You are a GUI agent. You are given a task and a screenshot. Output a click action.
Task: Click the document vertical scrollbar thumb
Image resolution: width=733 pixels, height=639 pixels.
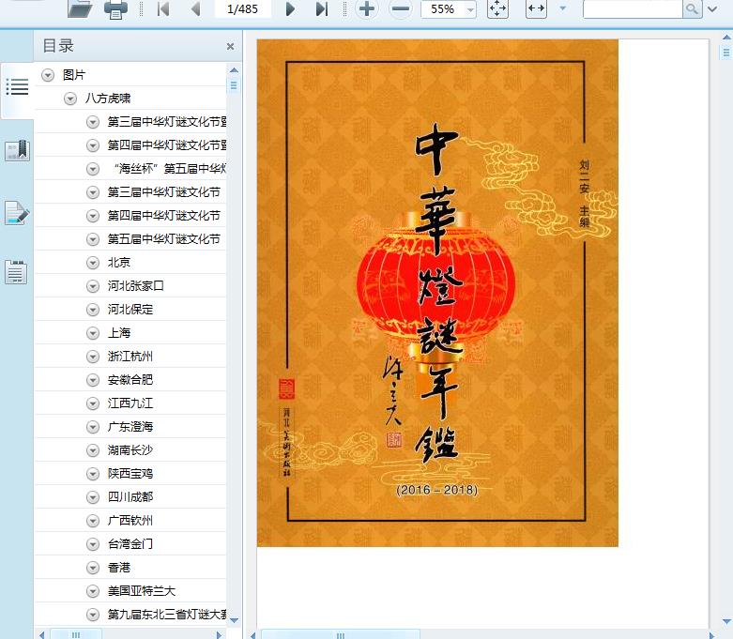(x=726, y=52)
